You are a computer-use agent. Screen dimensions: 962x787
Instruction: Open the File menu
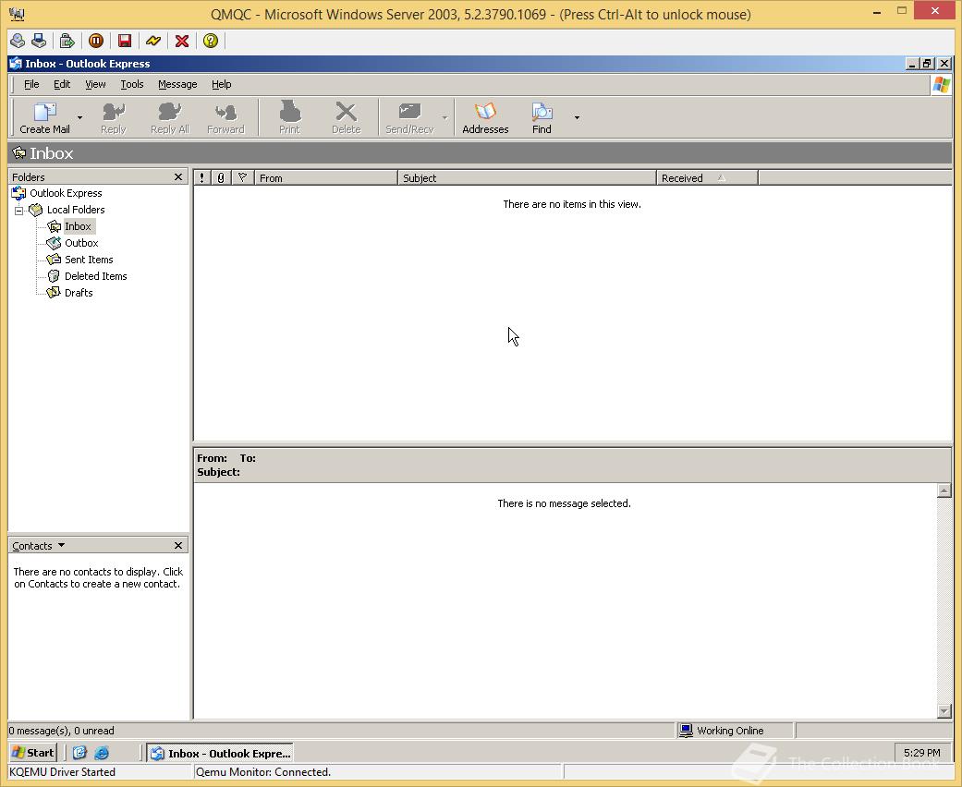[x=31, y=85]
